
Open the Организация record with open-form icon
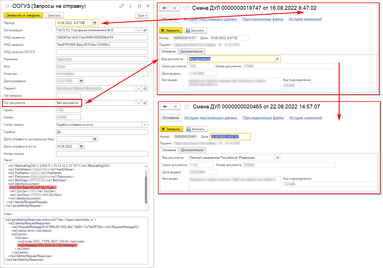(145, 30)
